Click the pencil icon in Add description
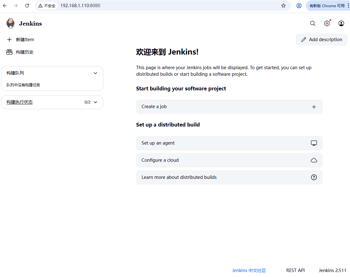Viewport: 350px width, 277px height. click(x=304, y=40)
